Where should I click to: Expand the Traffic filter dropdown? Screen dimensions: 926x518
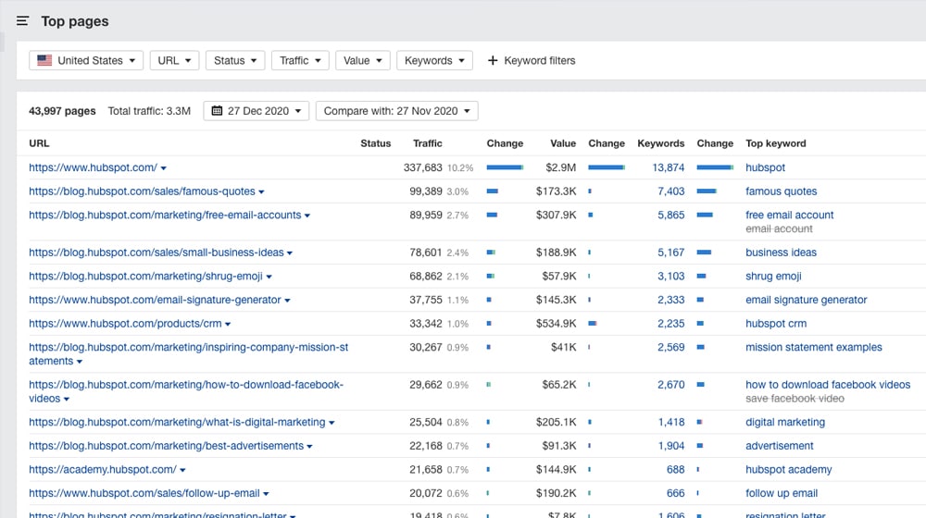[x=300, y=61]
